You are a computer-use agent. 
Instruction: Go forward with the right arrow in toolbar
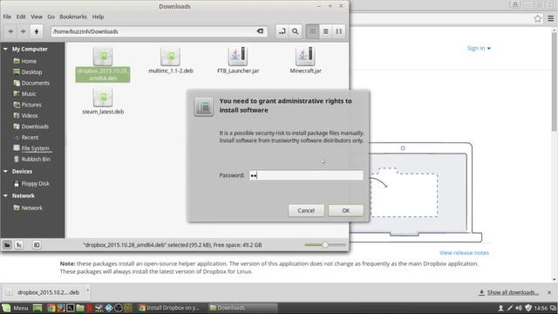(x=24, y=31)
